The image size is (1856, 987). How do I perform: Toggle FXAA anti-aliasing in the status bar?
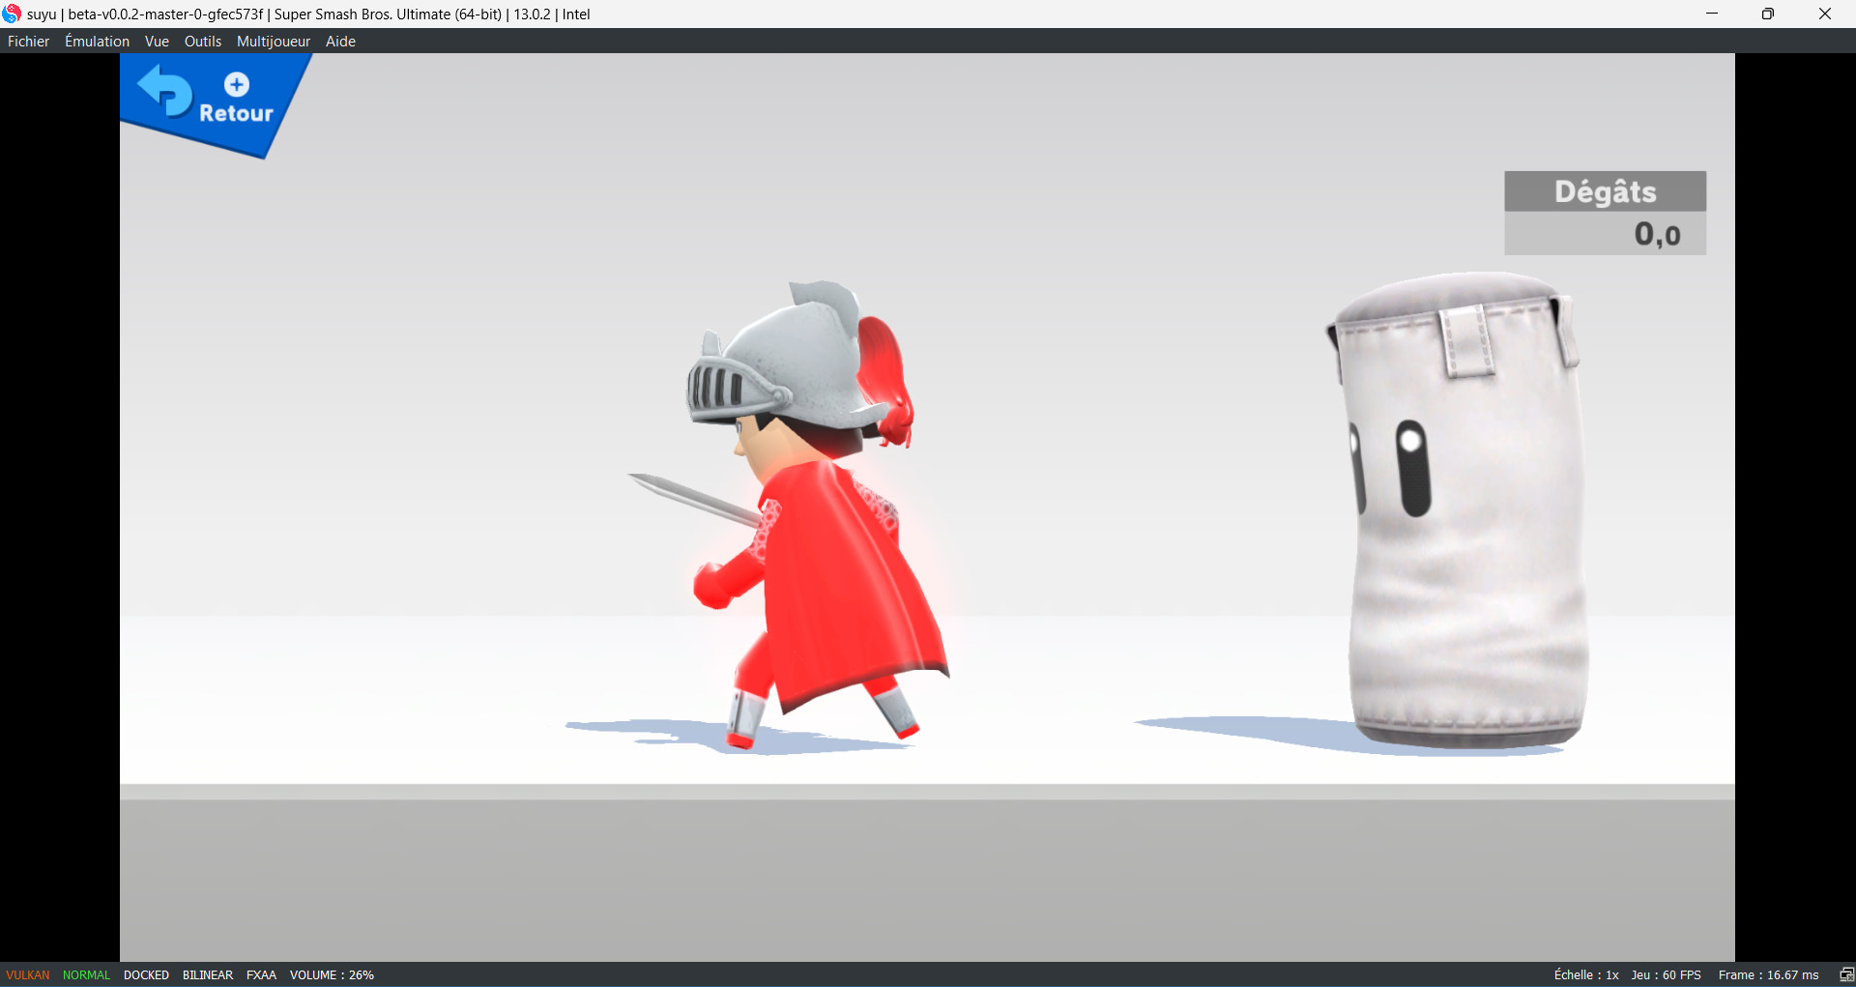coord(260,974)
